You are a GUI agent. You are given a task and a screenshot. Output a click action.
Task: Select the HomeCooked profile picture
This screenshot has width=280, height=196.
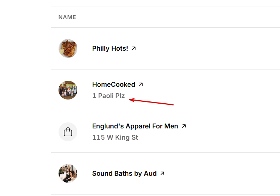68,90
